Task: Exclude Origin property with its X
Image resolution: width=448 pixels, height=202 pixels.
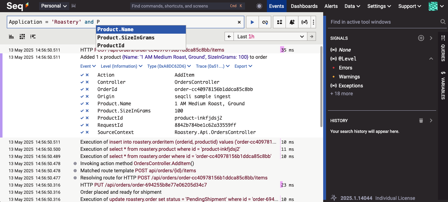Action: point(87,96)
